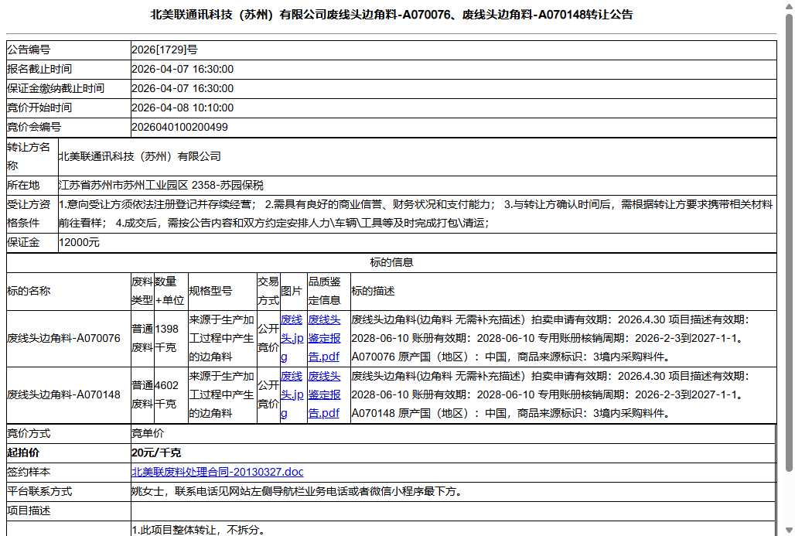This screenshot has height=536, width=795.
Task: Click text 1.此项目整体转让，不拆分。
Action: (198, 529)
